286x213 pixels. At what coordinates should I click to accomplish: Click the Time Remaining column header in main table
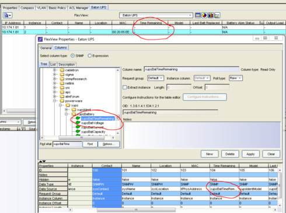click(151, 23)
